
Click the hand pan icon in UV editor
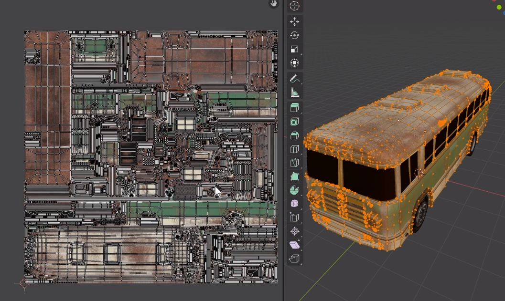274,3
